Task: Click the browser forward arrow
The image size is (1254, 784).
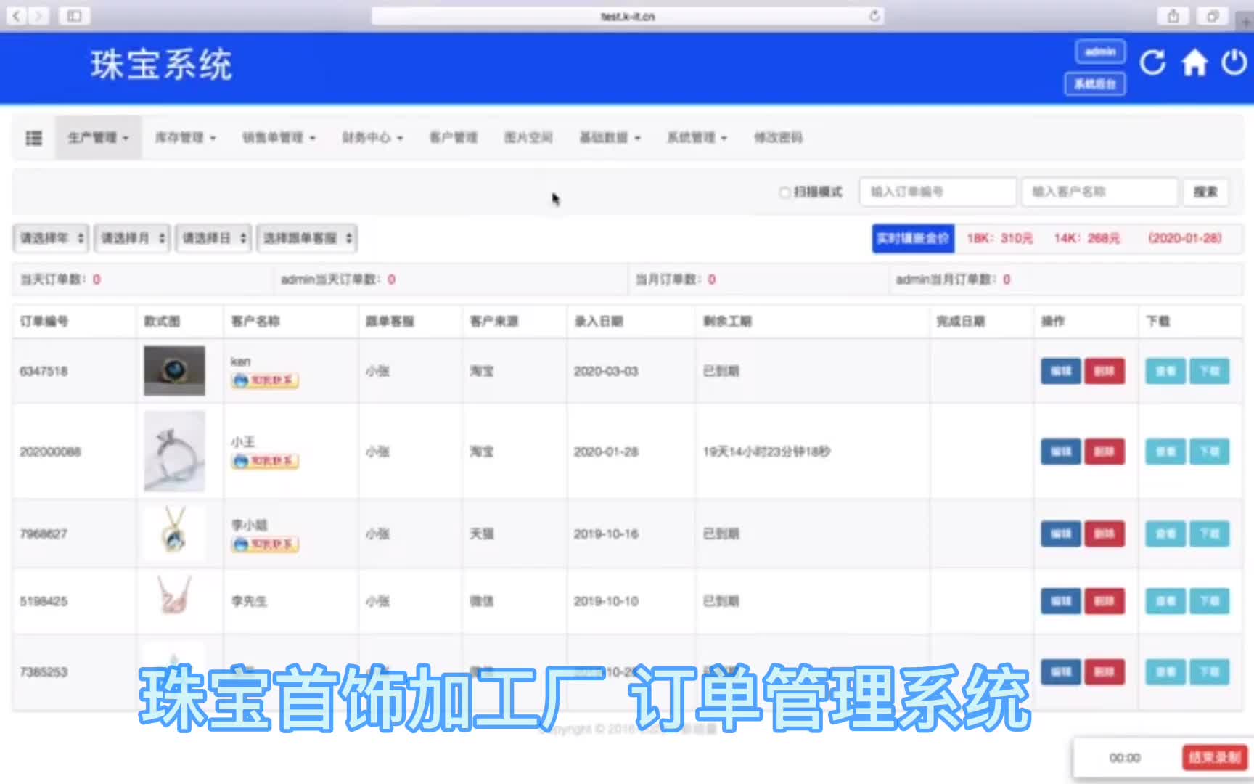Action: click(x=39, y=15)
